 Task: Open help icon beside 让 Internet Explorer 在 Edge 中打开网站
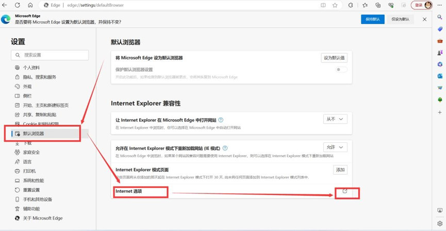221,120
